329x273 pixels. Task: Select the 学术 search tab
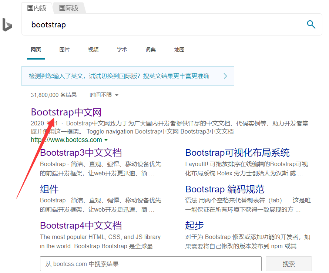coord(122,50)
